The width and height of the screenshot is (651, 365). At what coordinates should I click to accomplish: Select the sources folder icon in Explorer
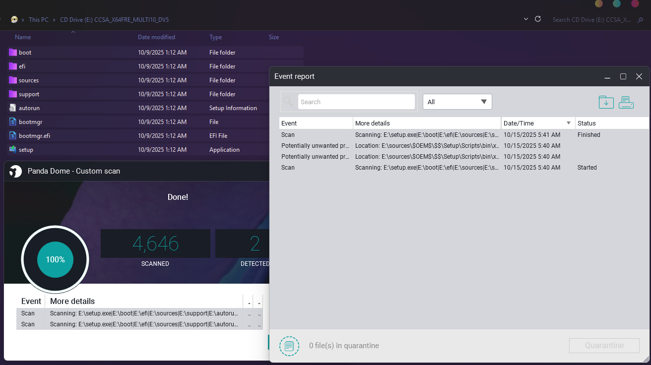[13, 80]
